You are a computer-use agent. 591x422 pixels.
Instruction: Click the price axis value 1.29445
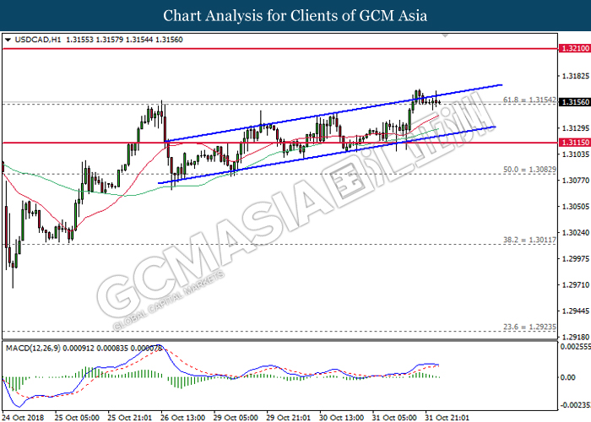click(575, 311)
